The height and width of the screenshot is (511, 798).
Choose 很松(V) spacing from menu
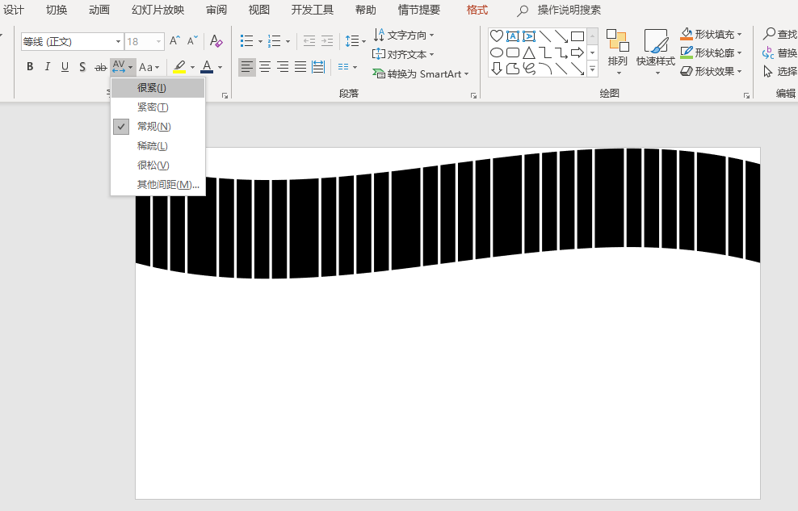coord(157,165)
